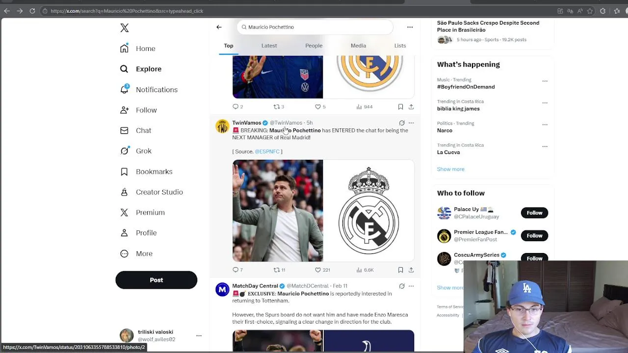628x353 pixels.
Task: Bookmark page with browser star icon
Action: [590, 11]
